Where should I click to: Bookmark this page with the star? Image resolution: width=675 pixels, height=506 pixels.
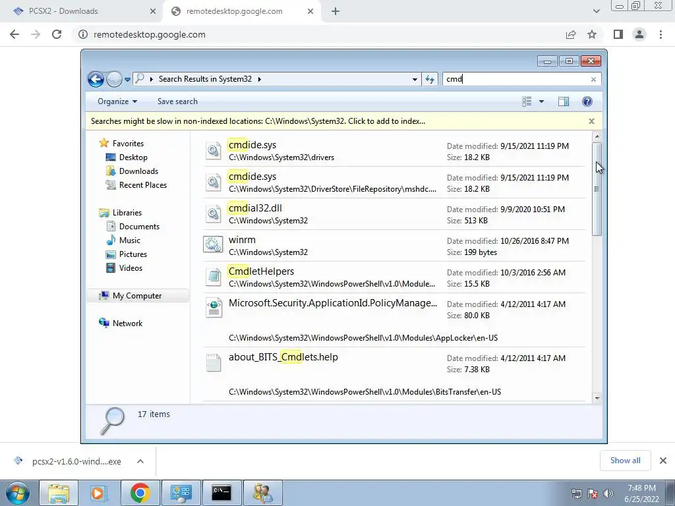click(592, 34)
